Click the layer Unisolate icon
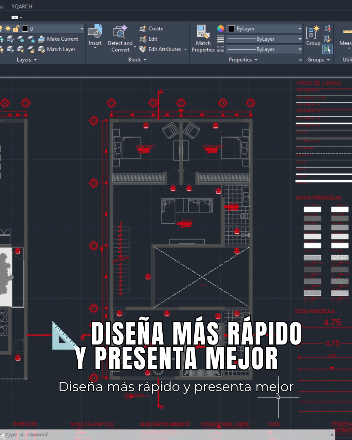 (x=10, y=50)
